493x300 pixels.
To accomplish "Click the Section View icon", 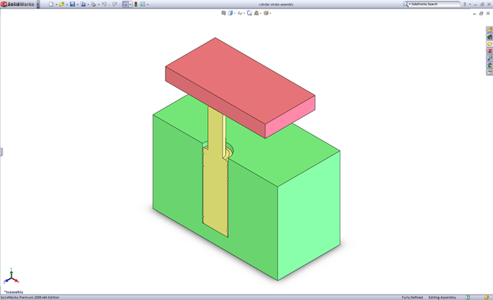I will tap(223, 13).
